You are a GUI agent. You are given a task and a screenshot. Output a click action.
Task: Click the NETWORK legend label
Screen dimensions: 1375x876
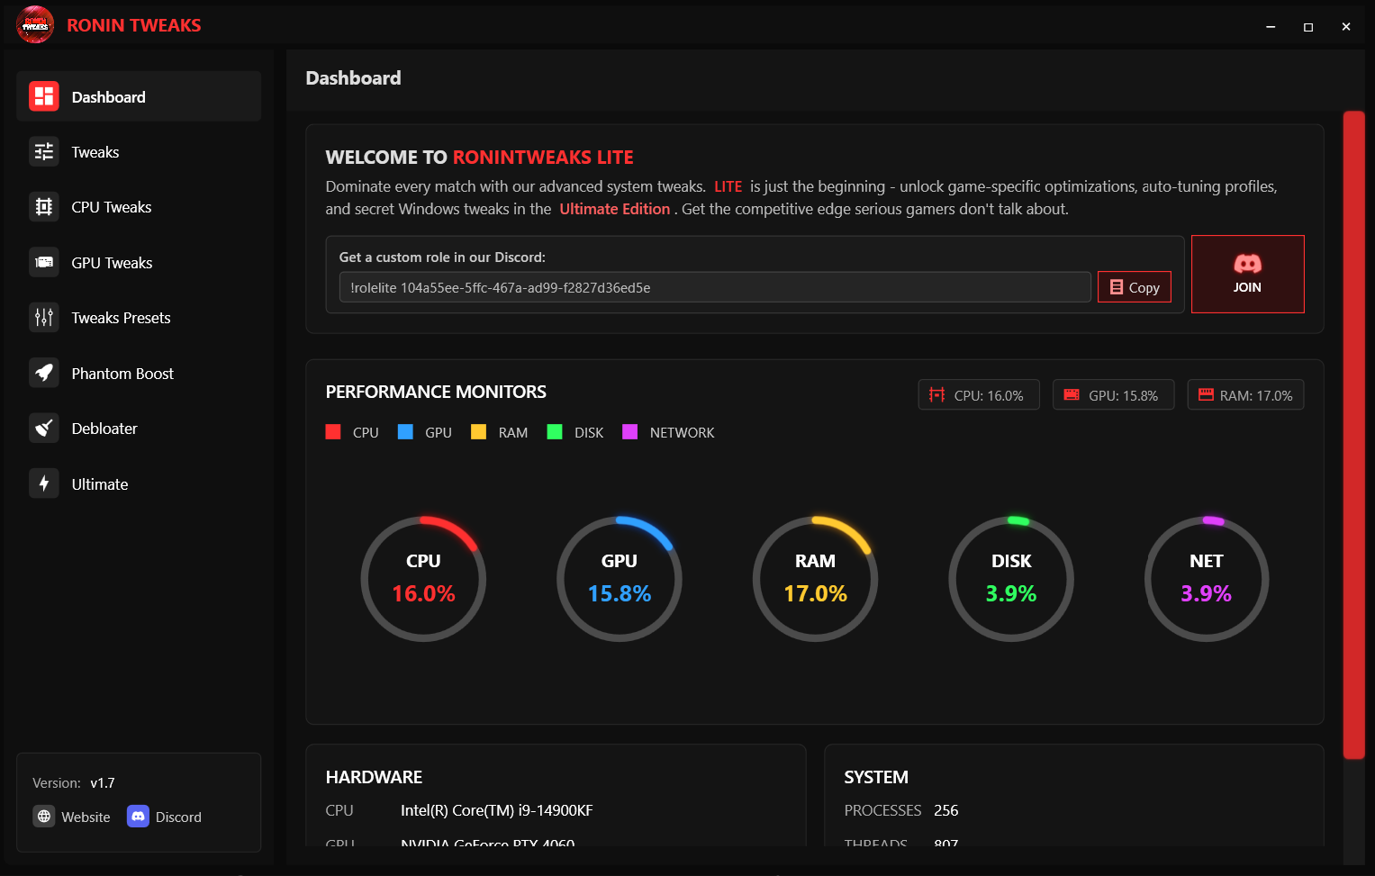tap(683, 433)
